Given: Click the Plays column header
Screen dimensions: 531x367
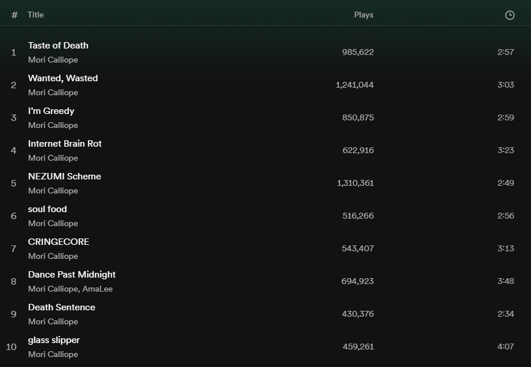Looking at the screenshot, I should [364, 15].
